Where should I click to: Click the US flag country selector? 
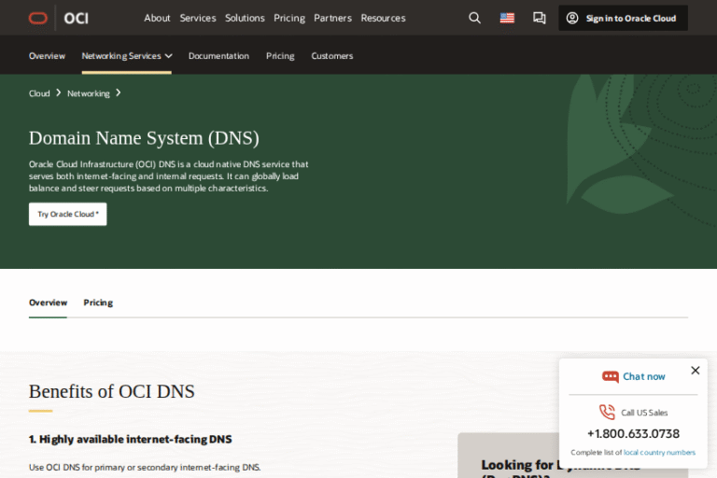pyautogui.click(x=507, y=18)
